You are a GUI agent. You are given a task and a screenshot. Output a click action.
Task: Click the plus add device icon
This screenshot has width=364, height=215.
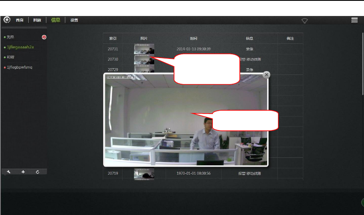[x=23, y=172]
